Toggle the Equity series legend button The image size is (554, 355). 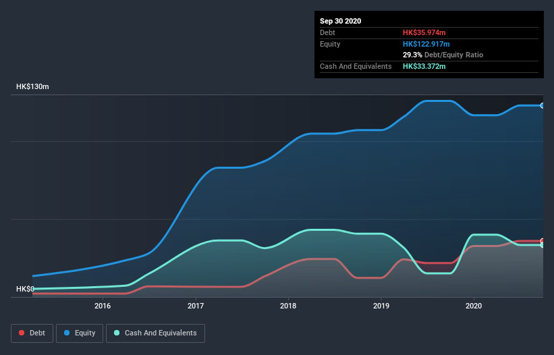coord(80,333)
